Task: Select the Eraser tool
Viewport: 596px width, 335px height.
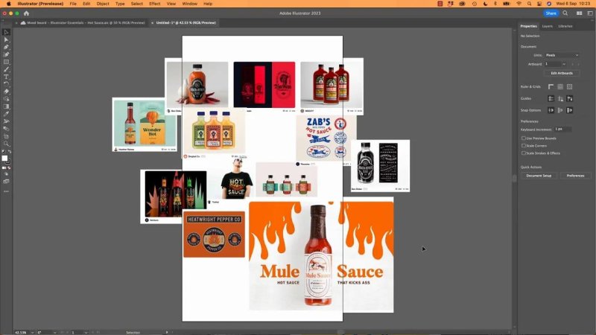Action: click(x=6, y=92)
